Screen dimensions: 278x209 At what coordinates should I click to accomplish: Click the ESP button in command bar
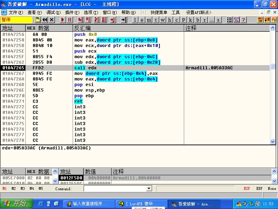pos(247,188)
